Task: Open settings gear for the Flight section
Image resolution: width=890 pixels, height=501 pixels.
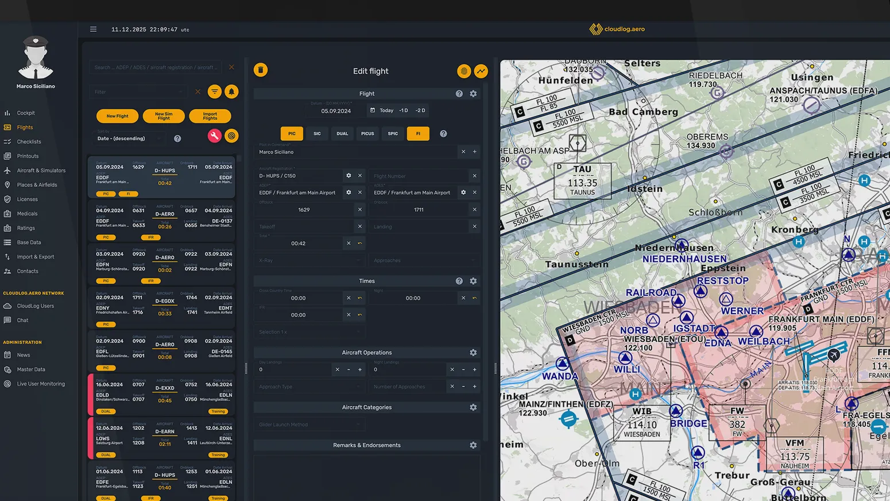Action: (473, 94)
